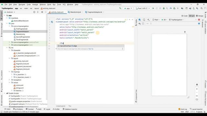
Task: Open Event Log in status bar
Action: (182, 109)
